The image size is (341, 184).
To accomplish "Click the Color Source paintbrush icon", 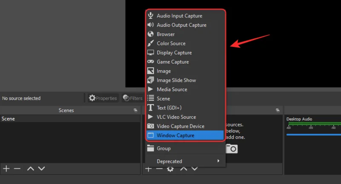I will tap(150, 43).
